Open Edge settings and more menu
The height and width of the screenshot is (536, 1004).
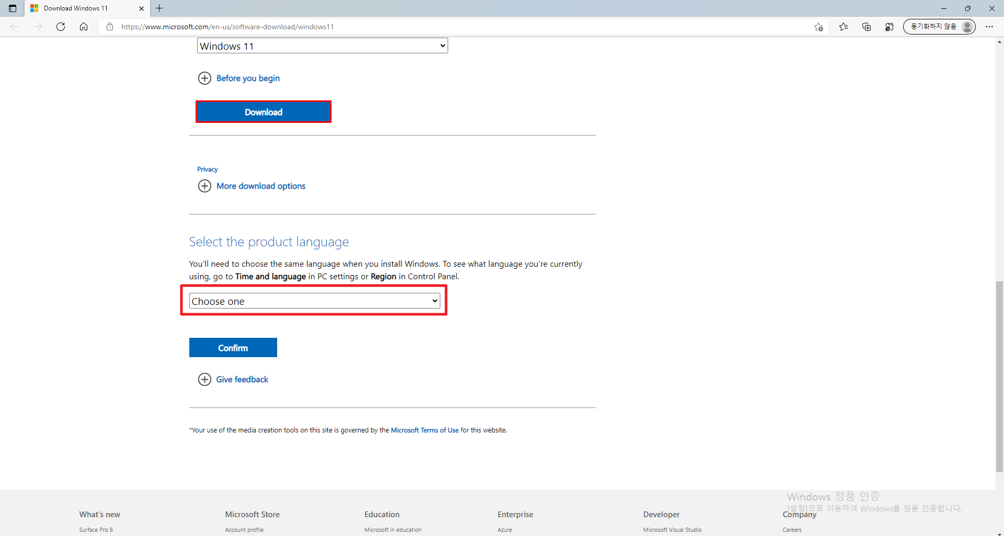[989, 27]
